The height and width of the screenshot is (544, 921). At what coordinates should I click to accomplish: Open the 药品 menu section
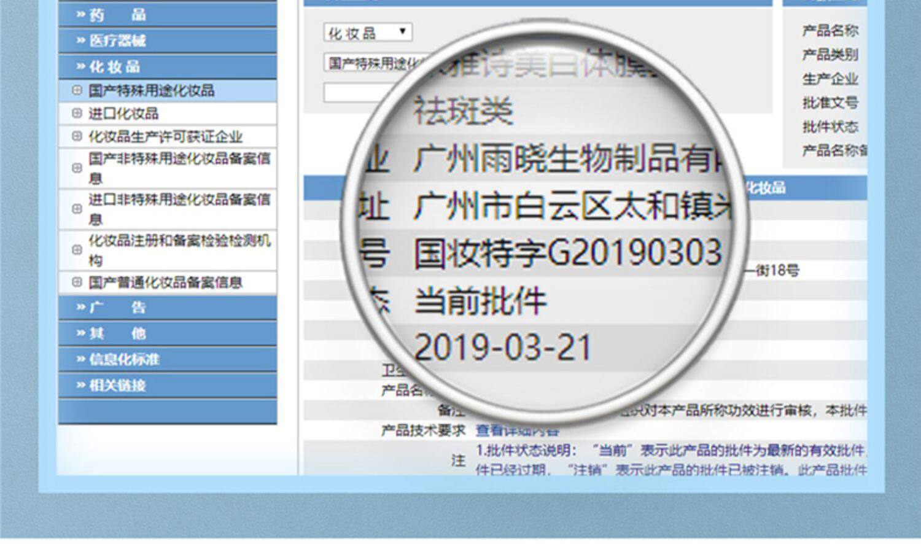[x=167, y=15]
